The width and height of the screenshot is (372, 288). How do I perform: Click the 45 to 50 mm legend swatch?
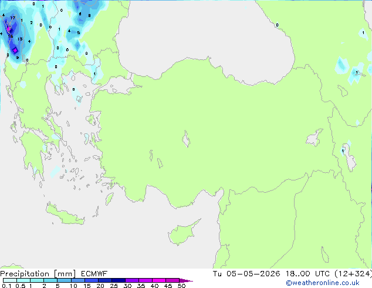(x=173, y=280)
